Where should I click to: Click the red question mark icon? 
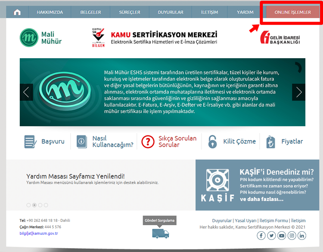coord(148,142)
